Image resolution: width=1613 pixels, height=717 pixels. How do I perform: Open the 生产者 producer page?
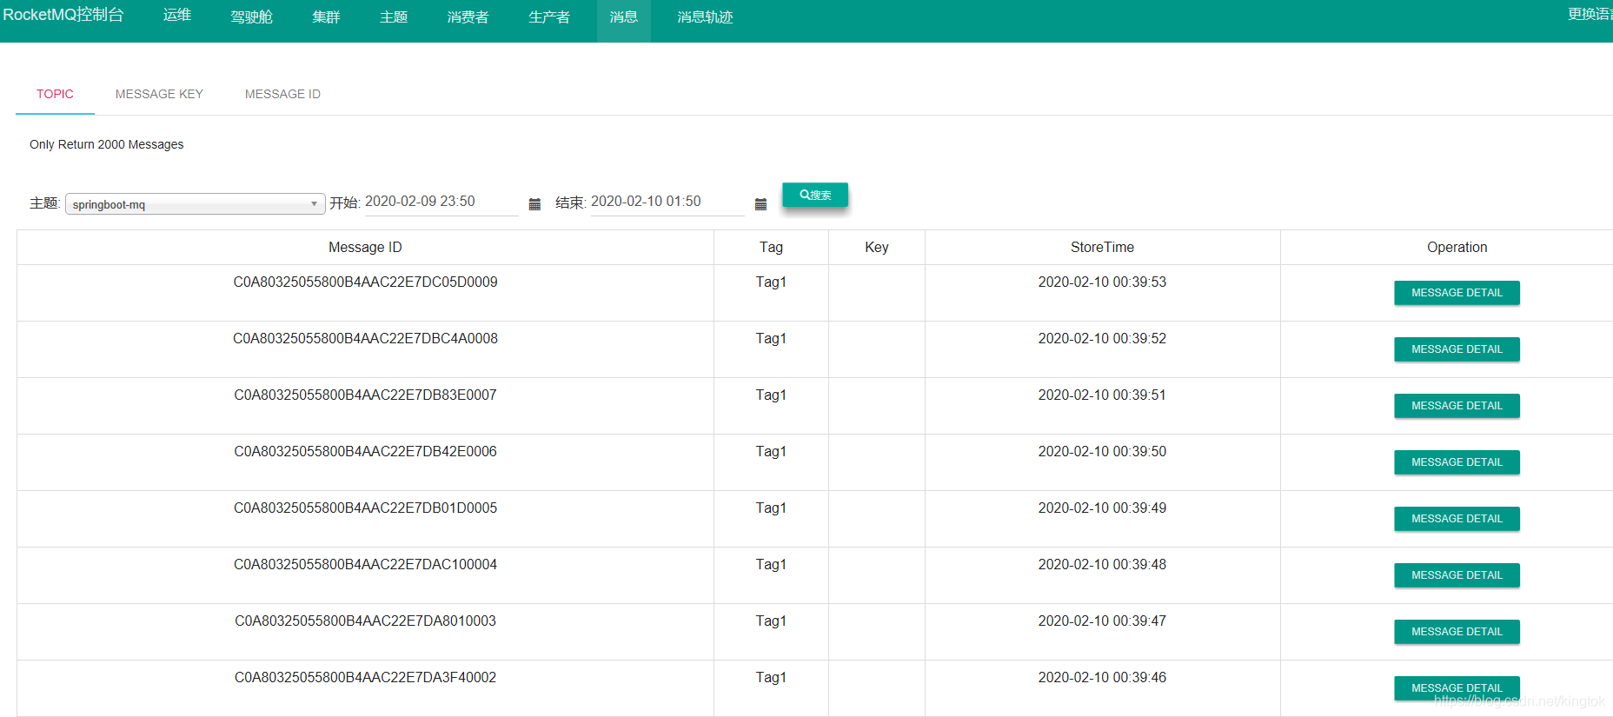coord(549,17)
